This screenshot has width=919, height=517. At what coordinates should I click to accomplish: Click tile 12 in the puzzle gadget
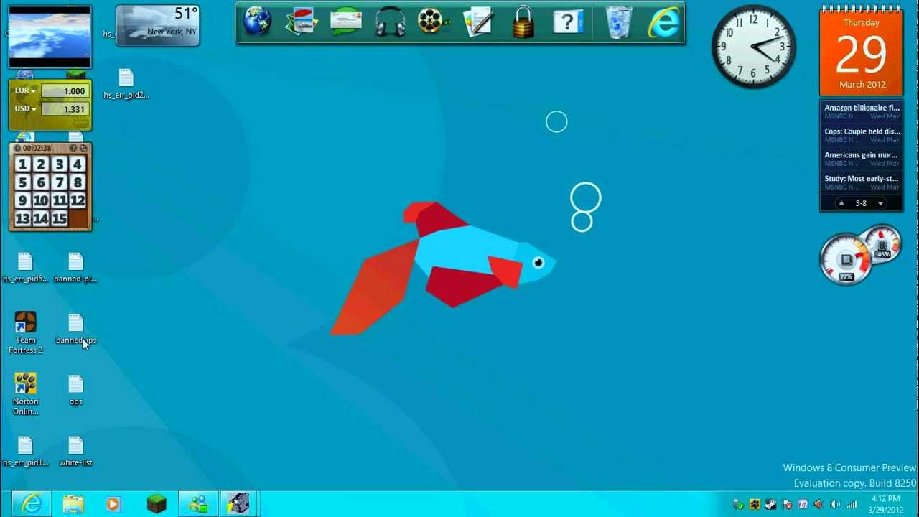pos(78,201)
